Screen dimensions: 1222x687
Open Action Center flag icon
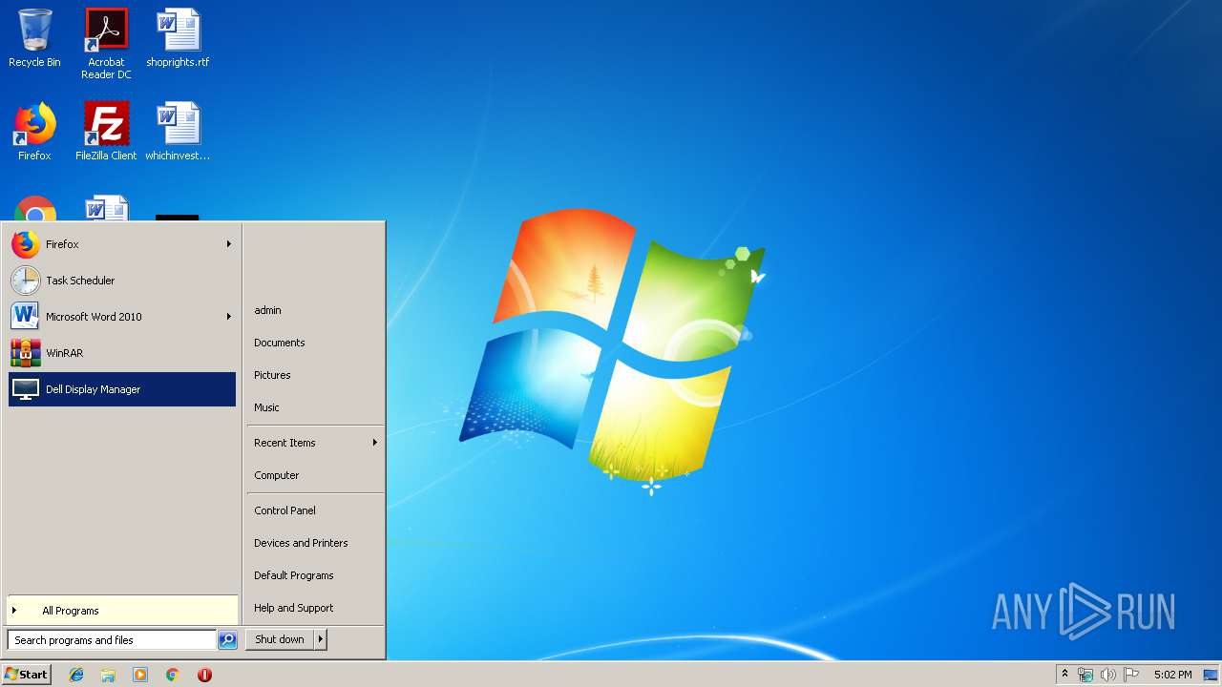coord(1131,675)
